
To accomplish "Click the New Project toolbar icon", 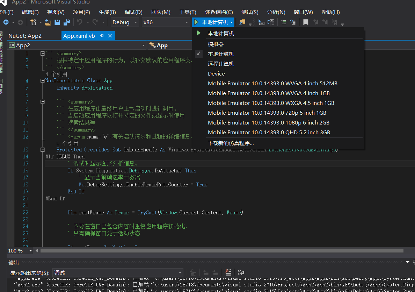I will click(33, 22).
